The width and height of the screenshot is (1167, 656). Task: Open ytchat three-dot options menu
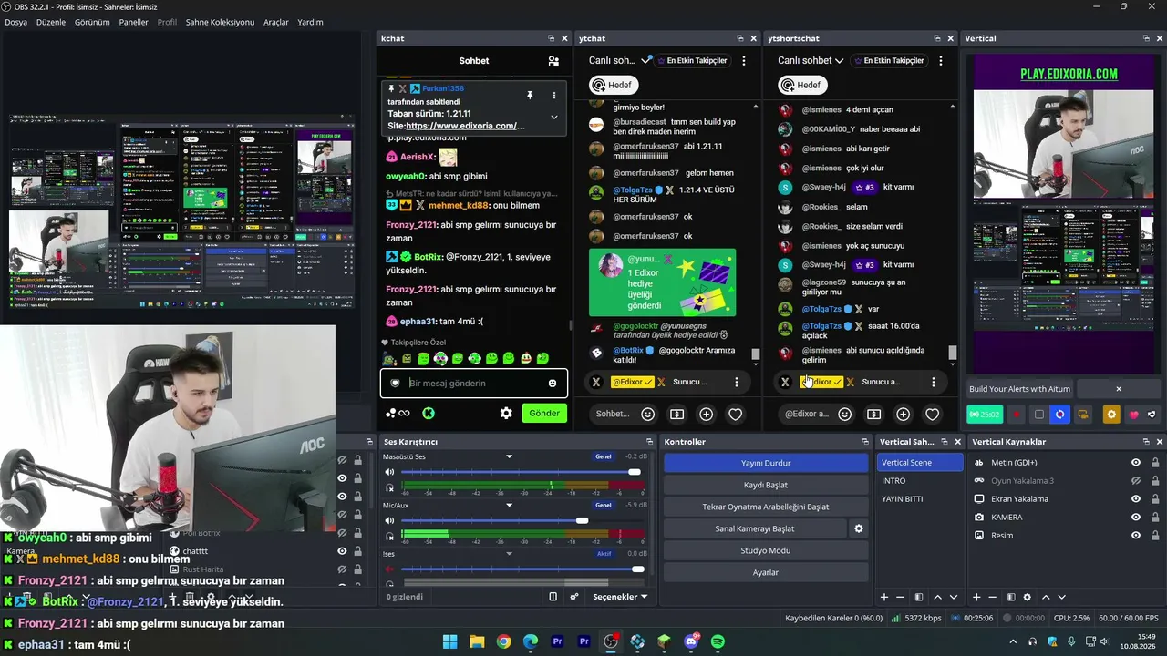point(744,61)
